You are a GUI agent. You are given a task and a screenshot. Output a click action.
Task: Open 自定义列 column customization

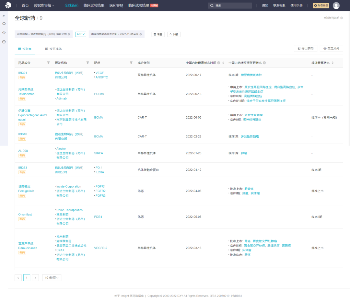pyautogui.click(x=331, y=48)
